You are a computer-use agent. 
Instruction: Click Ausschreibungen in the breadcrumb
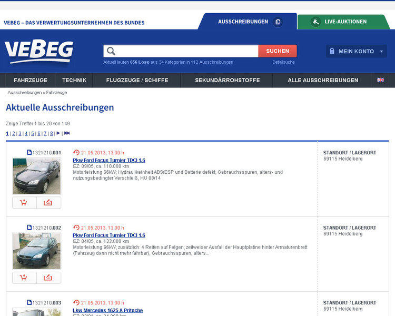[25, 93]
